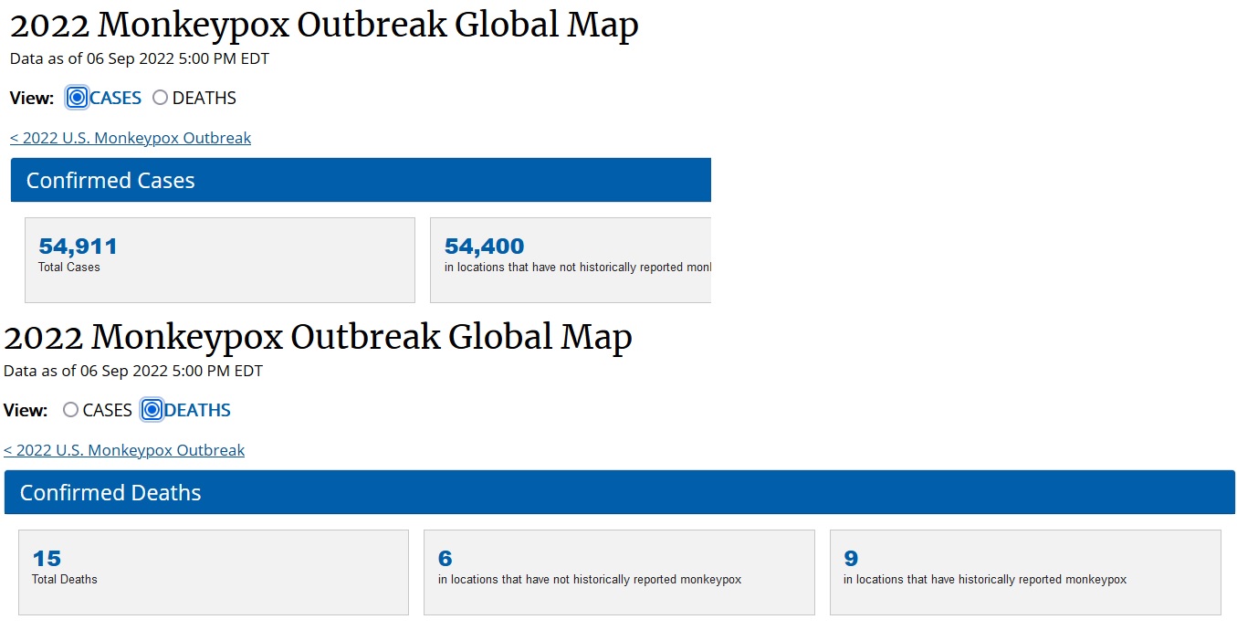Select the 15 Total Deaths card
The height and width of the screenshot is (630, 1237).
tap(214, 572)
